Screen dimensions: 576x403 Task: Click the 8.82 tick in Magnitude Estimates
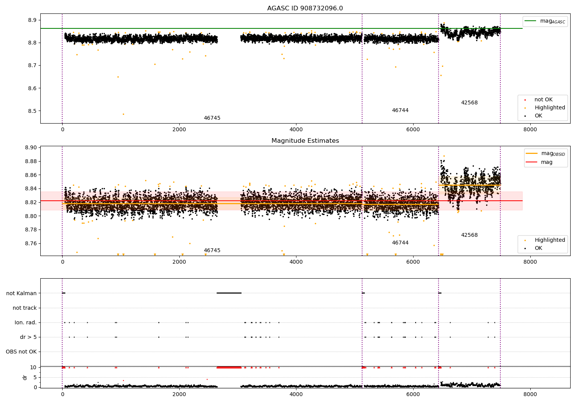31,202
